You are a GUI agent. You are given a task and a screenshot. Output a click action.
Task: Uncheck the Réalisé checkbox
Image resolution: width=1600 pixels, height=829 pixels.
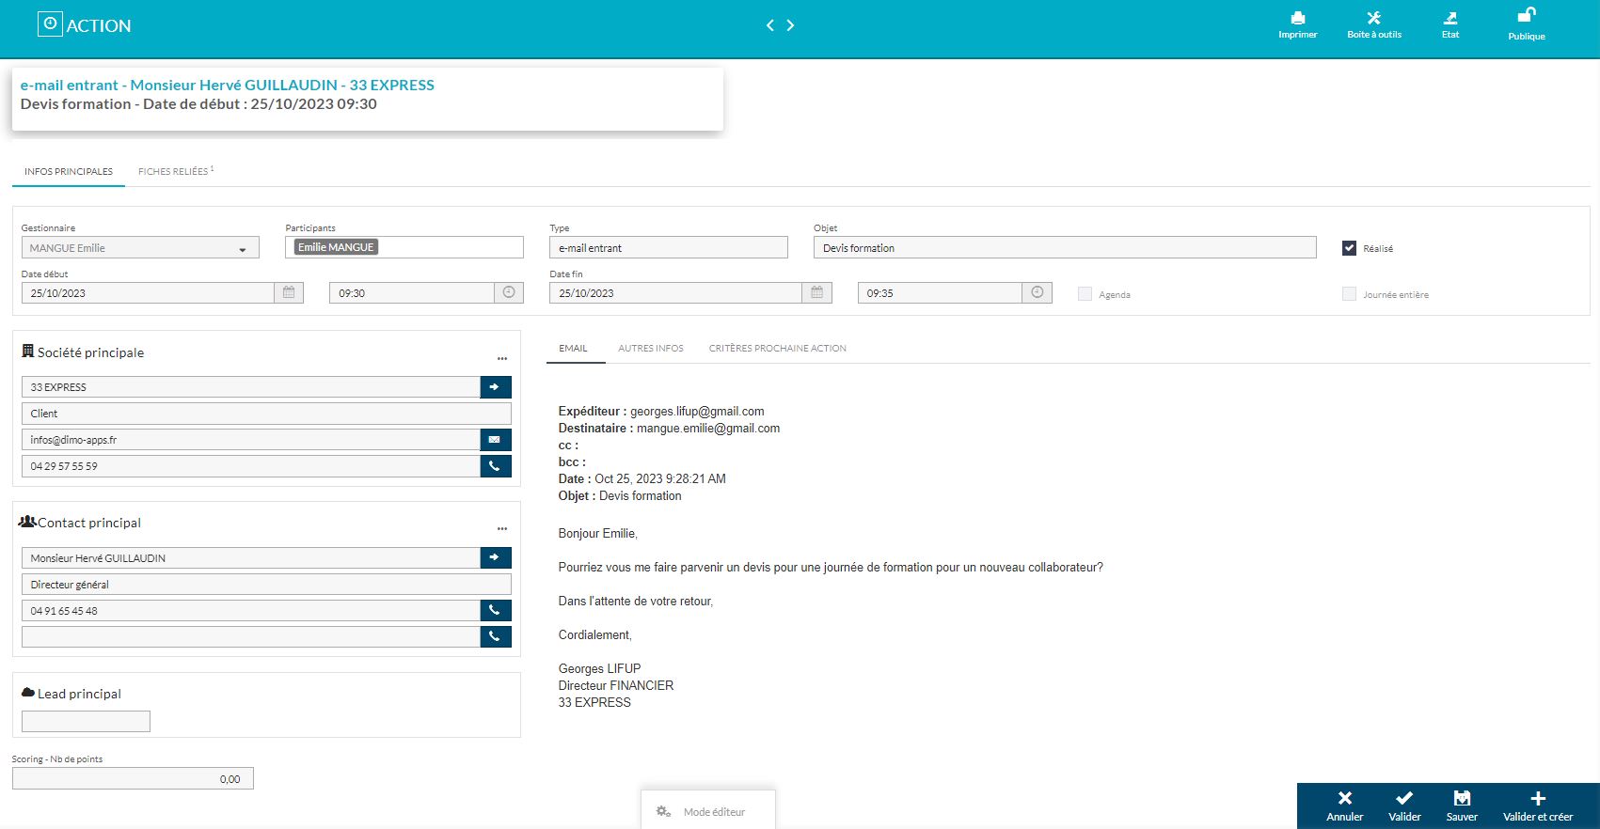click(x=1349, y=248)
